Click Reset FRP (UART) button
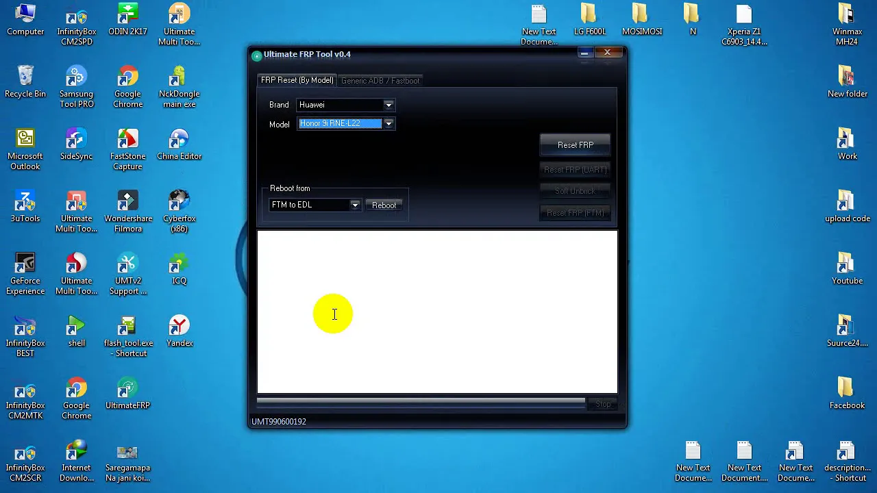This screenshot has height=493, width=877. tap(576, 170)
